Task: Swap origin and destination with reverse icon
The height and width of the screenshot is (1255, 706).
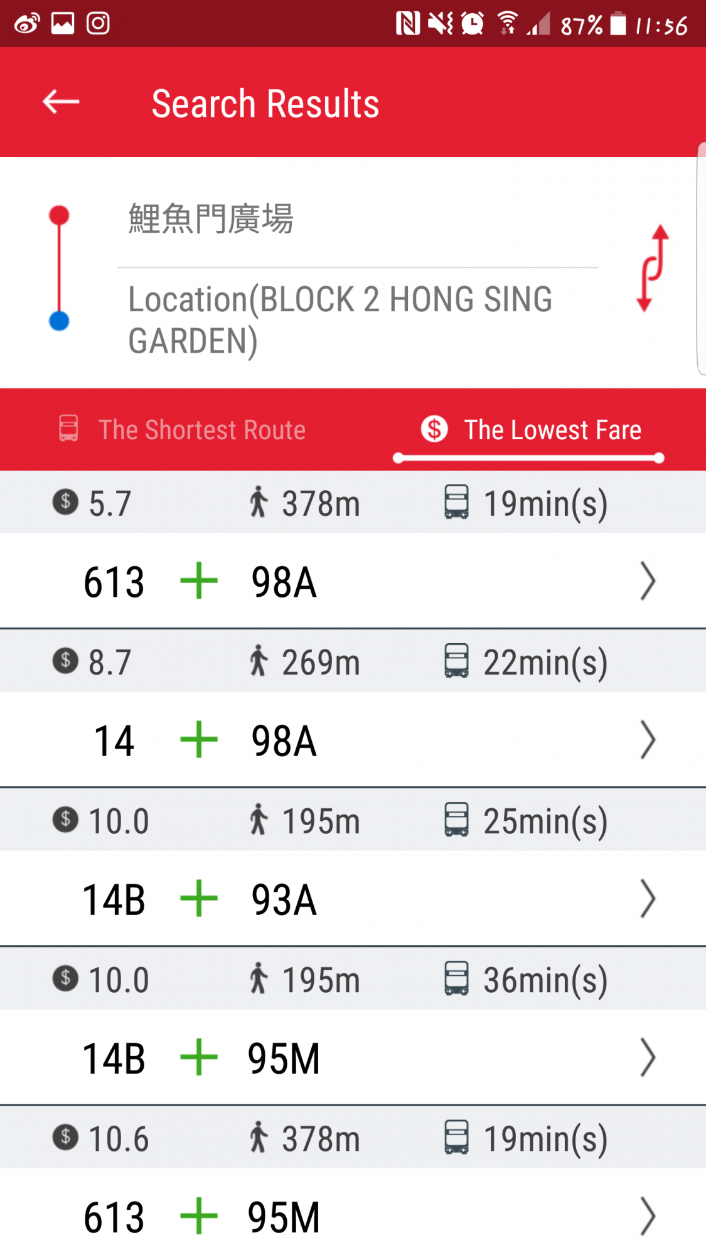Action: tap(653, 268)
